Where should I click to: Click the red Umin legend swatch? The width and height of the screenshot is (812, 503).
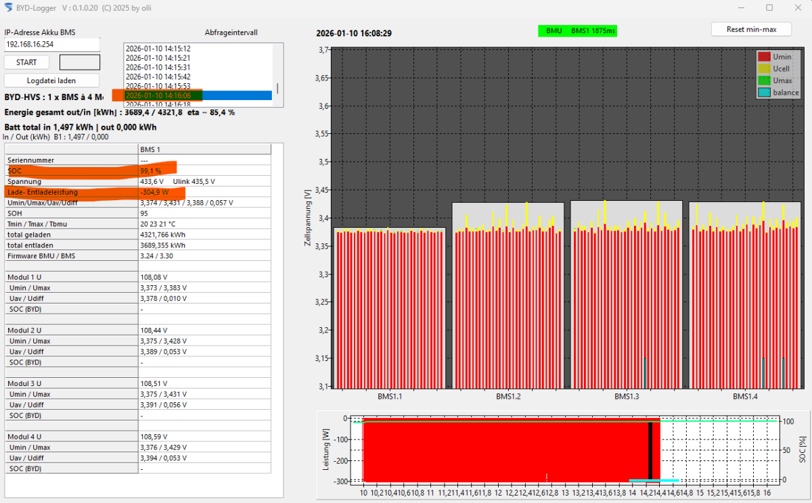[x=764, y=57]
